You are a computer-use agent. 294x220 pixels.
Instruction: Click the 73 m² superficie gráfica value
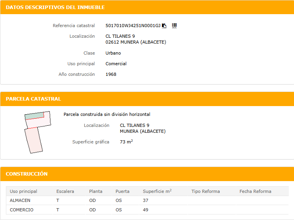126,142
